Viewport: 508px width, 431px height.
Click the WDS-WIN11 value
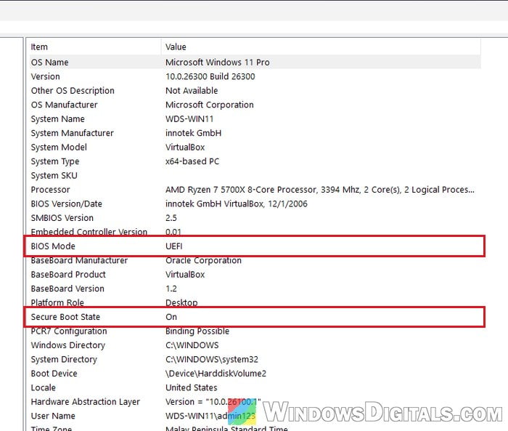189,119
